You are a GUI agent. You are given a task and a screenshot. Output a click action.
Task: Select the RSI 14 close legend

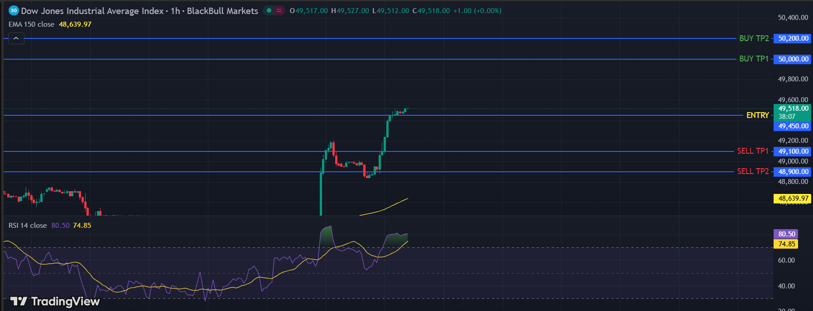[x=28, y=226]
